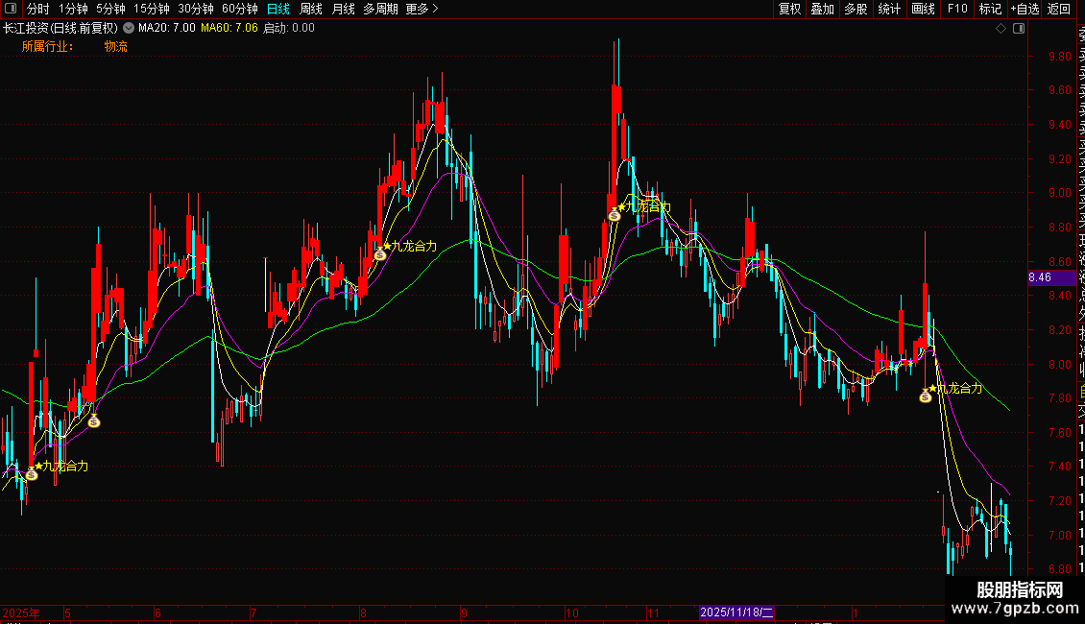Click the 8.46 current price tag

1051,277
